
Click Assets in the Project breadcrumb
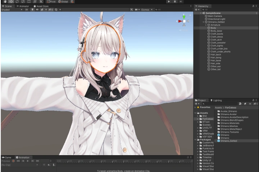[218, 107]
